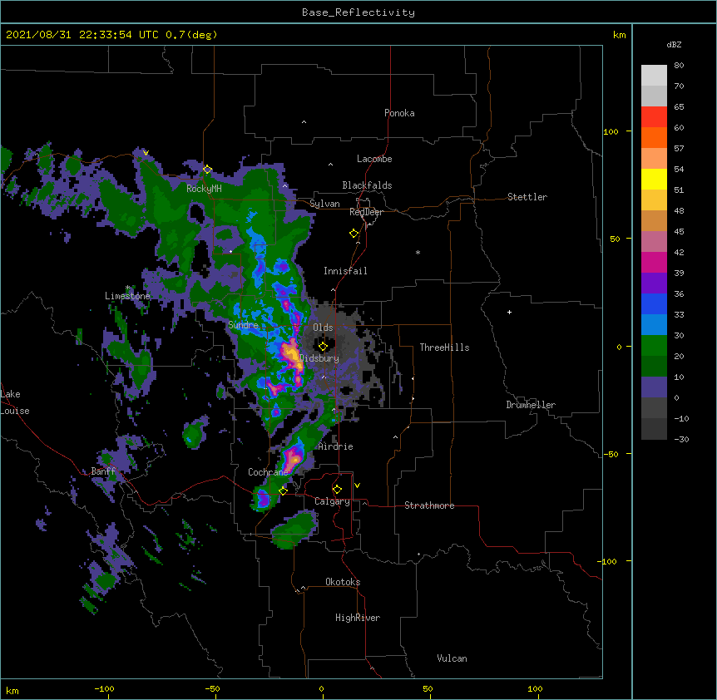Click the dBZ legend heading
This screenshot has width=717, height=700.
[x=674, y=44]
